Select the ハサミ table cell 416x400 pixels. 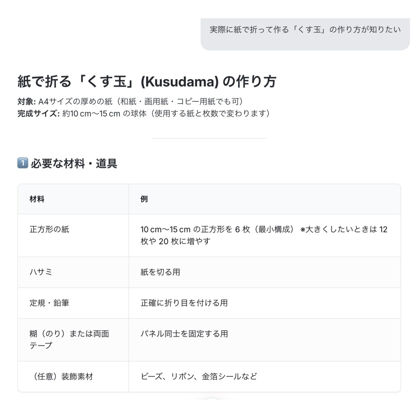[x=41, y=272]
